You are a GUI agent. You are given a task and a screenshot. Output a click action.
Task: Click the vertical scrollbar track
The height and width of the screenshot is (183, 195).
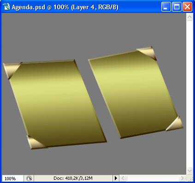pyautogui.click(x=189, y=94)
